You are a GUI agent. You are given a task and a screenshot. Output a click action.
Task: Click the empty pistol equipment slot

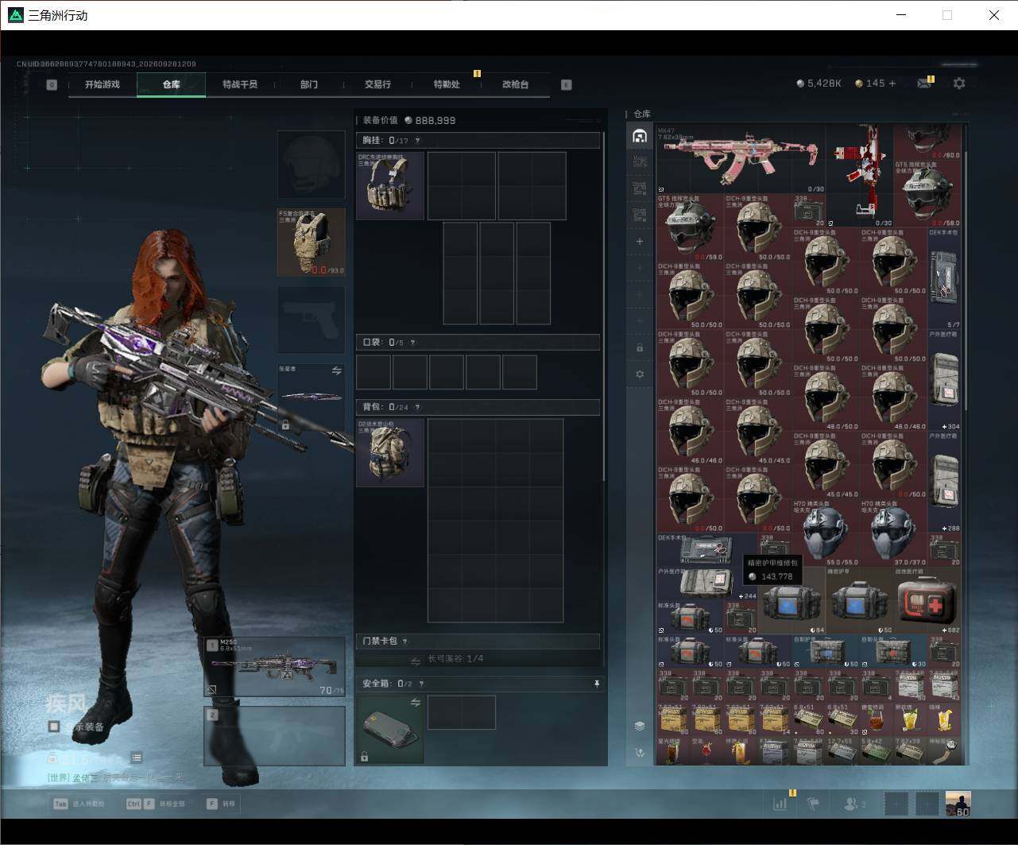pyautogui.click(x=312, y=320)
